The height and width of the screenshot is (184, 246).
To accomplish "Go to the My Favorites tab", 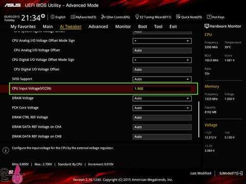I will pos(23,27).
